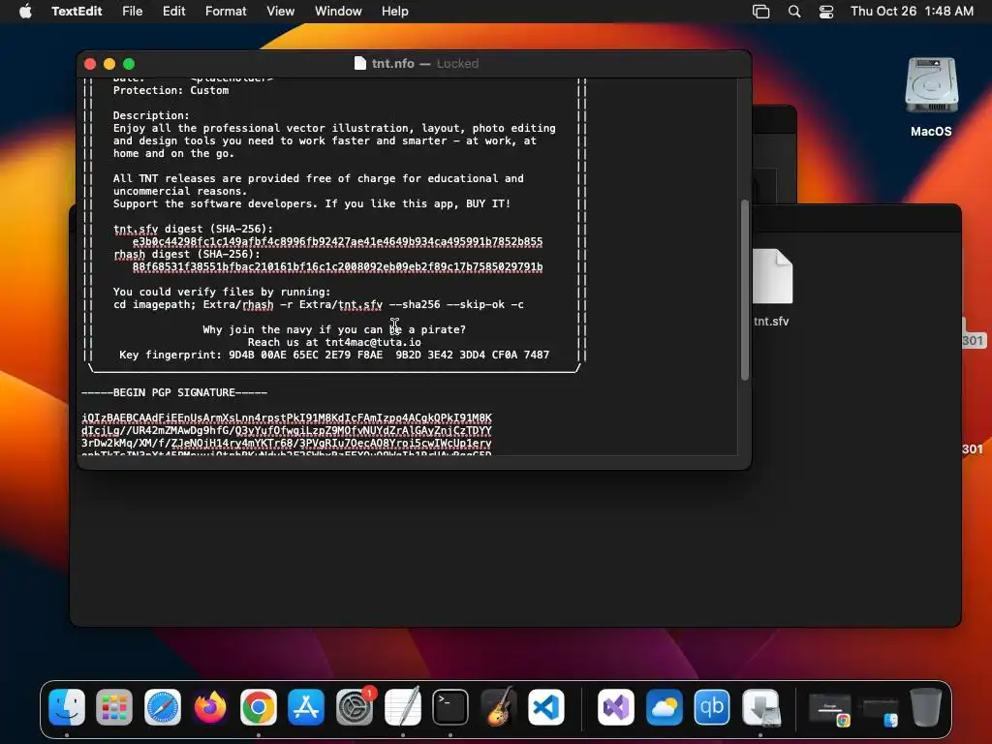Click 'All TNT releases are provided' line
992x744 pixels.
pyautogui.click(x=318, y=178)
